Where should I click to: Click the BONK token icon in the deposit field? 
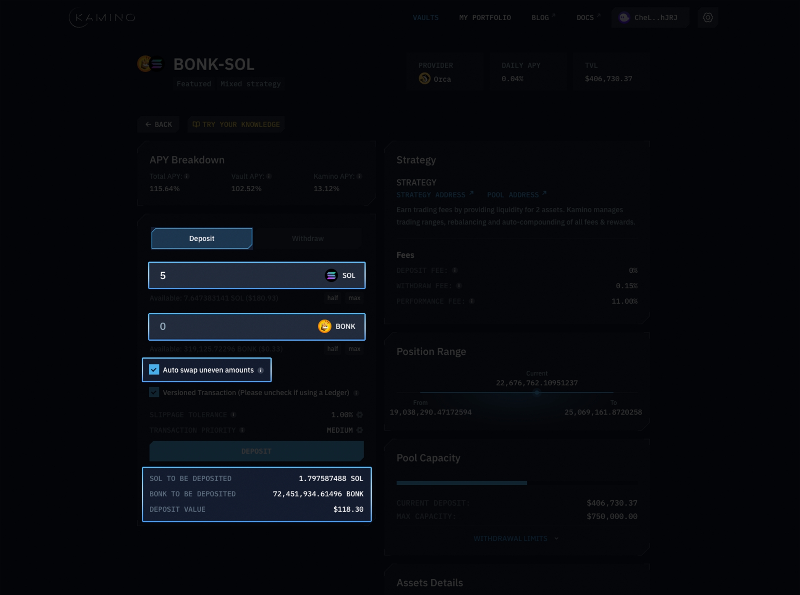tap(324, 327)
